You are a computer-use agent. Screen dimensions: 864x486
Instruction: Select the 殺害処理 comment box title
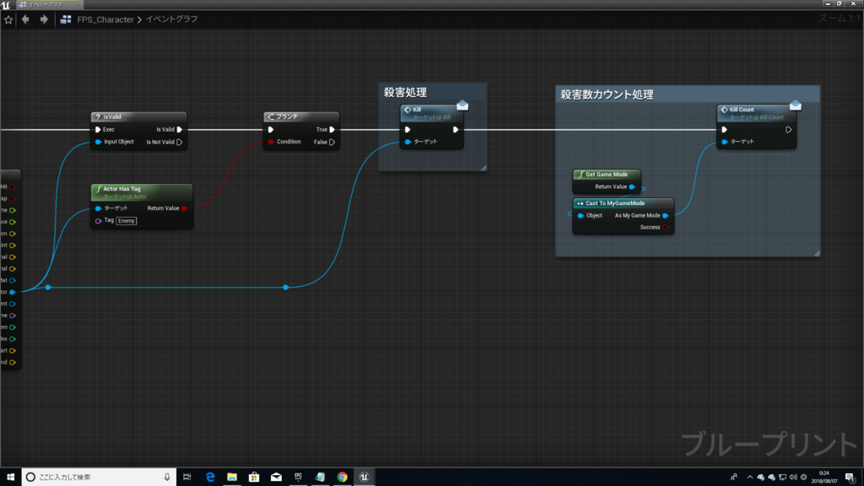[405, 93]
